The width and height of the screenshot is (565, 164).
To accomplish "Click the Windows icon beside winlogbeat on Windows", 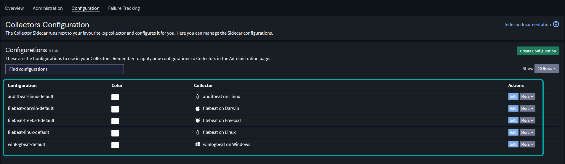I will pyautogui.click(x=198, y=144).
